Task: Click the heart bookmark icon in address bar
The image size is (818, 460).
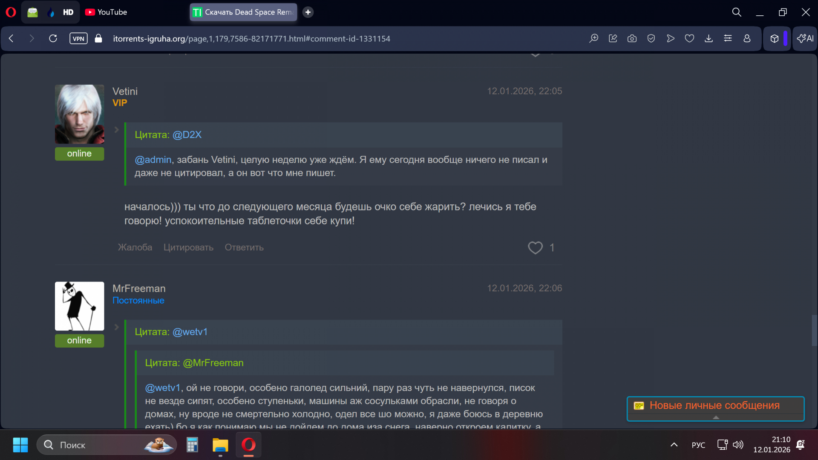Action: click(689, 39)
